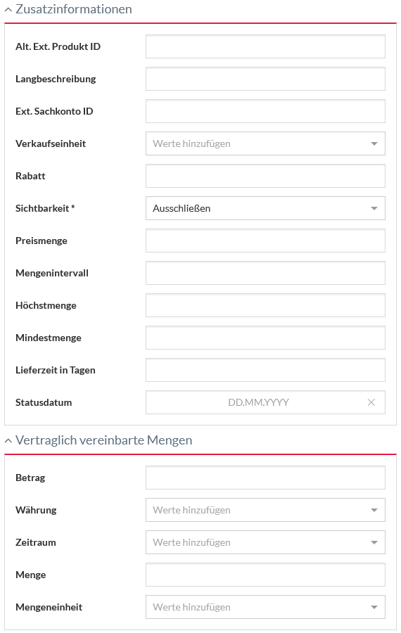
Task: Focus the Menge input field
Action: pyautogui.click(x=265, y=575)
